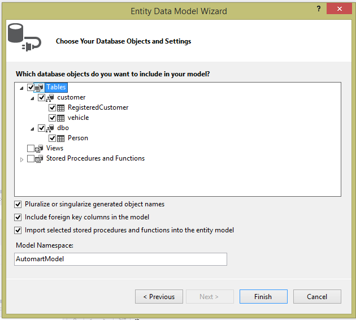The image size is (356, 320).
Task: Uncheck the Person table checkbox
Action: coord(53,138)
